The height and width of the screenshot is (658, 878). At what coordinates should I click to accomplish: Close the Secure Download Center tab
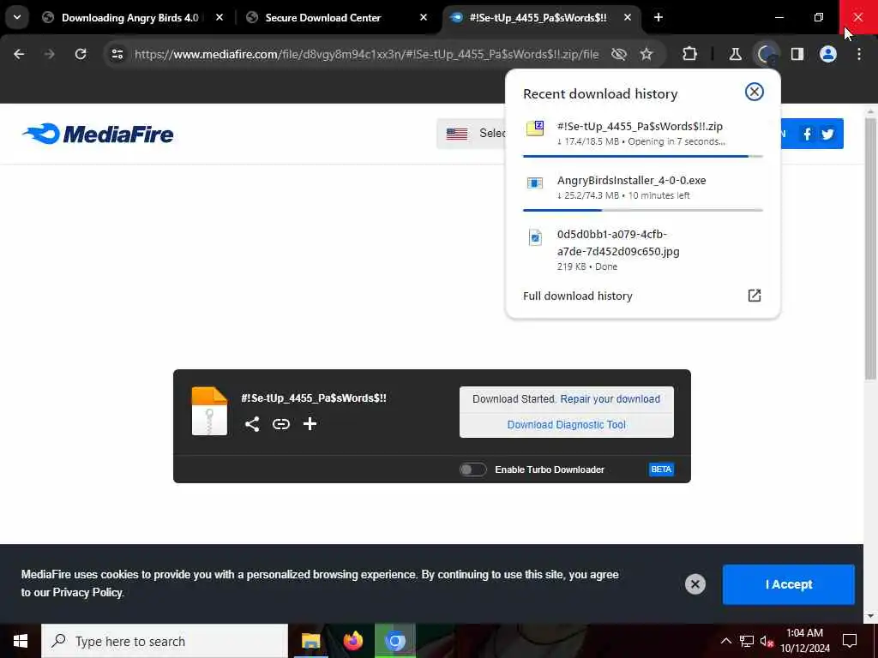click(424, 17)
